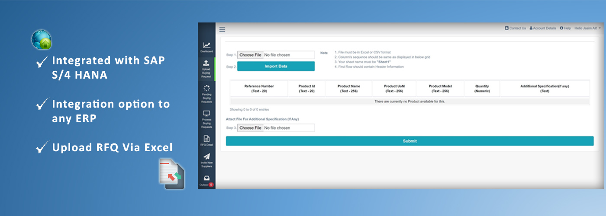The height and width of the screenshot is (216, 606).
Task: Click the Import Data button
Action: (276, 66)
